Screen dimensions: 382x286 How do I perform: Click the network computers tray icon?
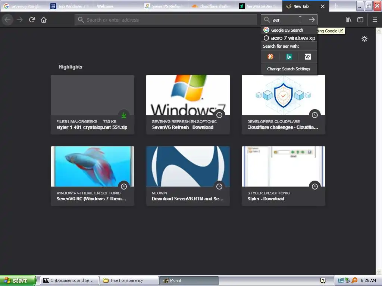pos(341,280)
